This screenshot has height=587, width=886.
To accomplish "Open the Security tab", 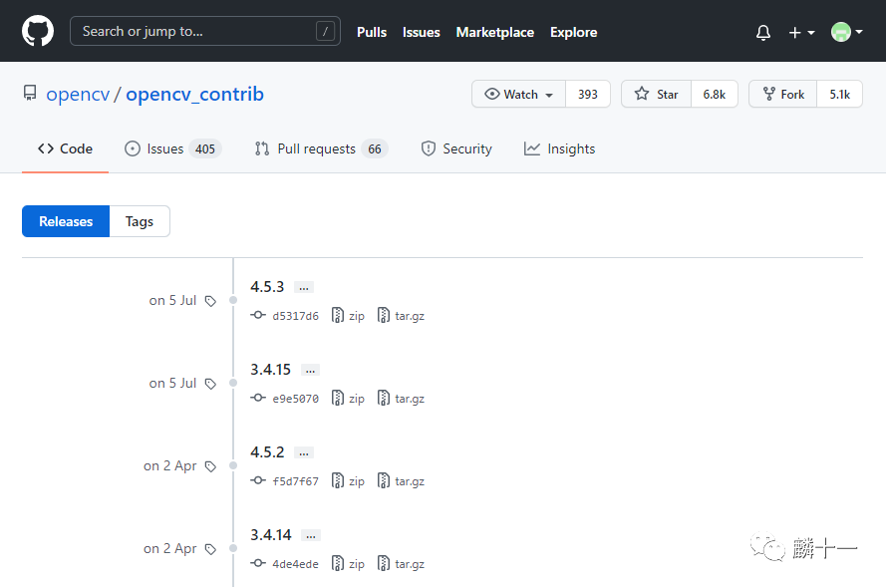I will point(456,149).
